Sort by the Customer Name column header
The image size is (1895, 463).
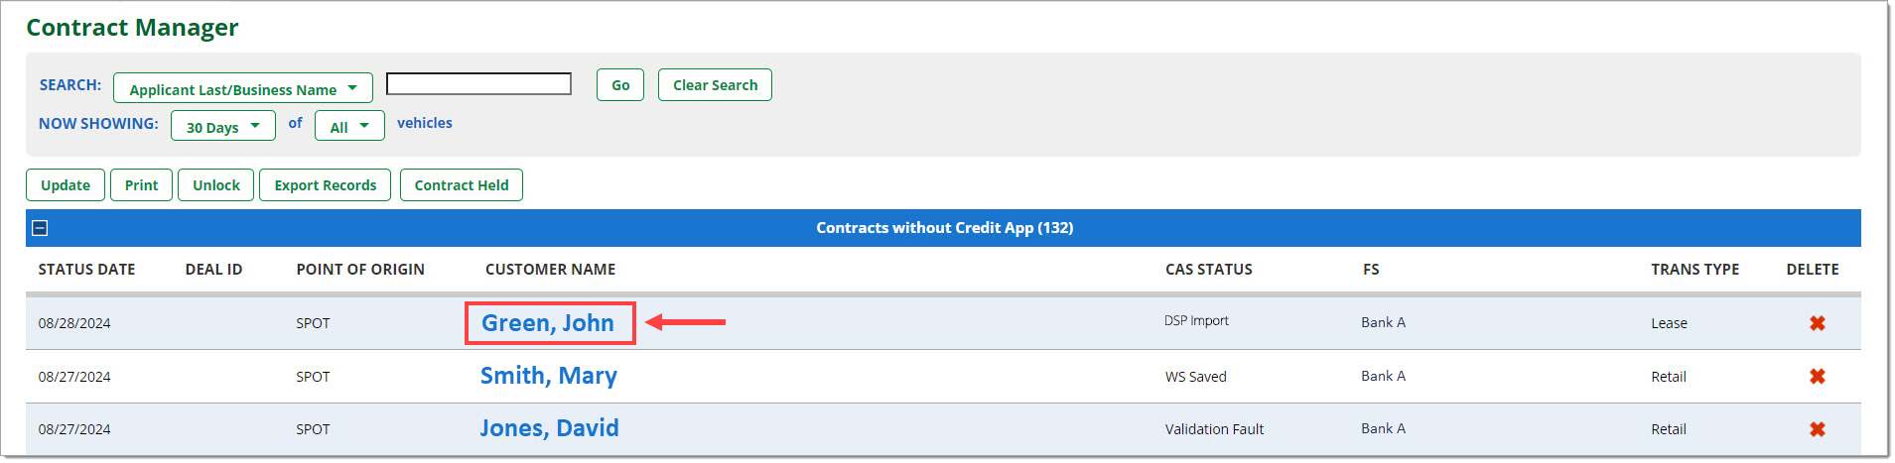coord(550,270)
